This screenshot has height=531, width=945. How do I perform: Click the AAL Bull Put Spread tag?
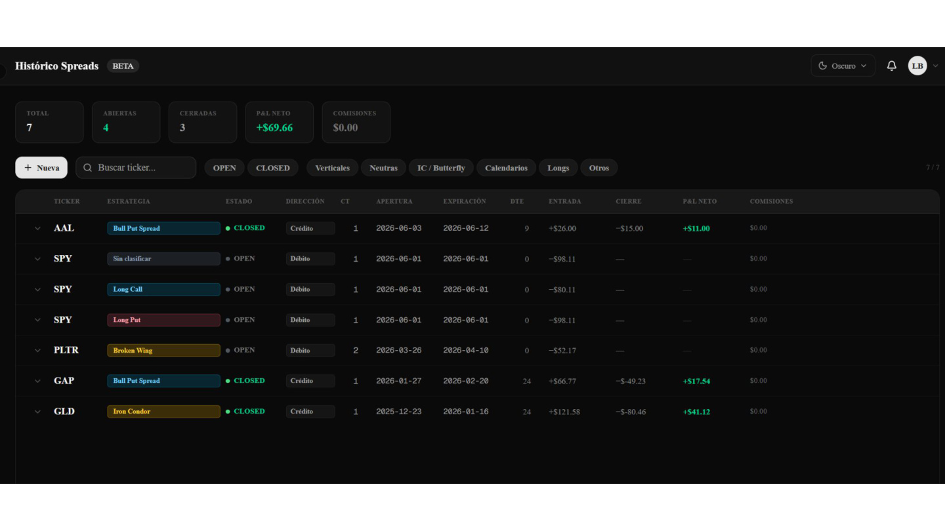pos(163,228)
